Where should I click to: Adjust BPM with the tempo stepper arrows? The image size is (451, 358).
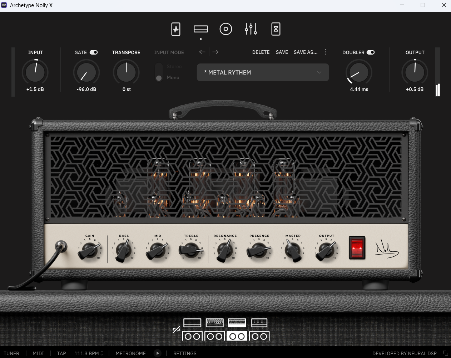[102, 353]
